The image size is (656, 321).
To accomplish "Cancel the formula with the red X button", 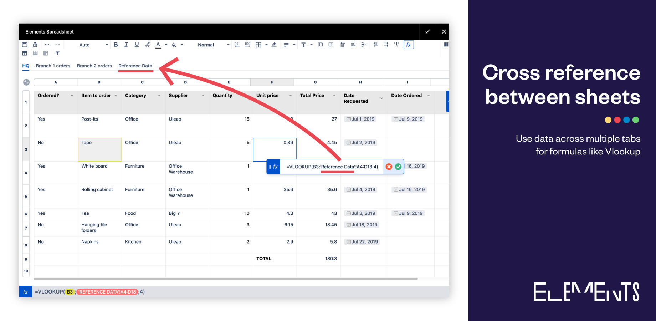I will pos(389,166).
